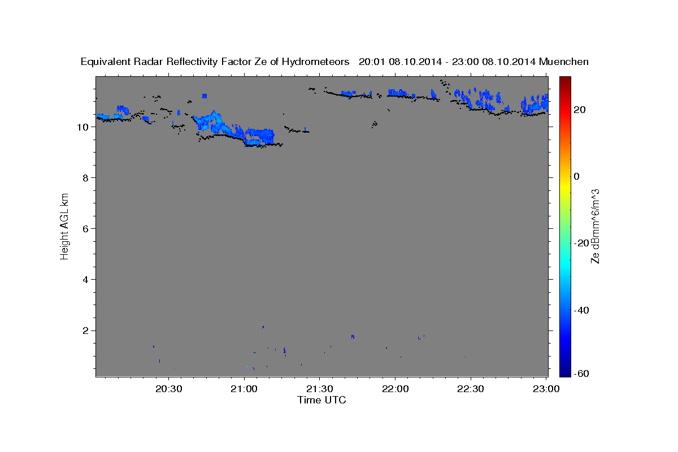Click the colorbar value -40

pyautogui.click(x=581, y=310)
